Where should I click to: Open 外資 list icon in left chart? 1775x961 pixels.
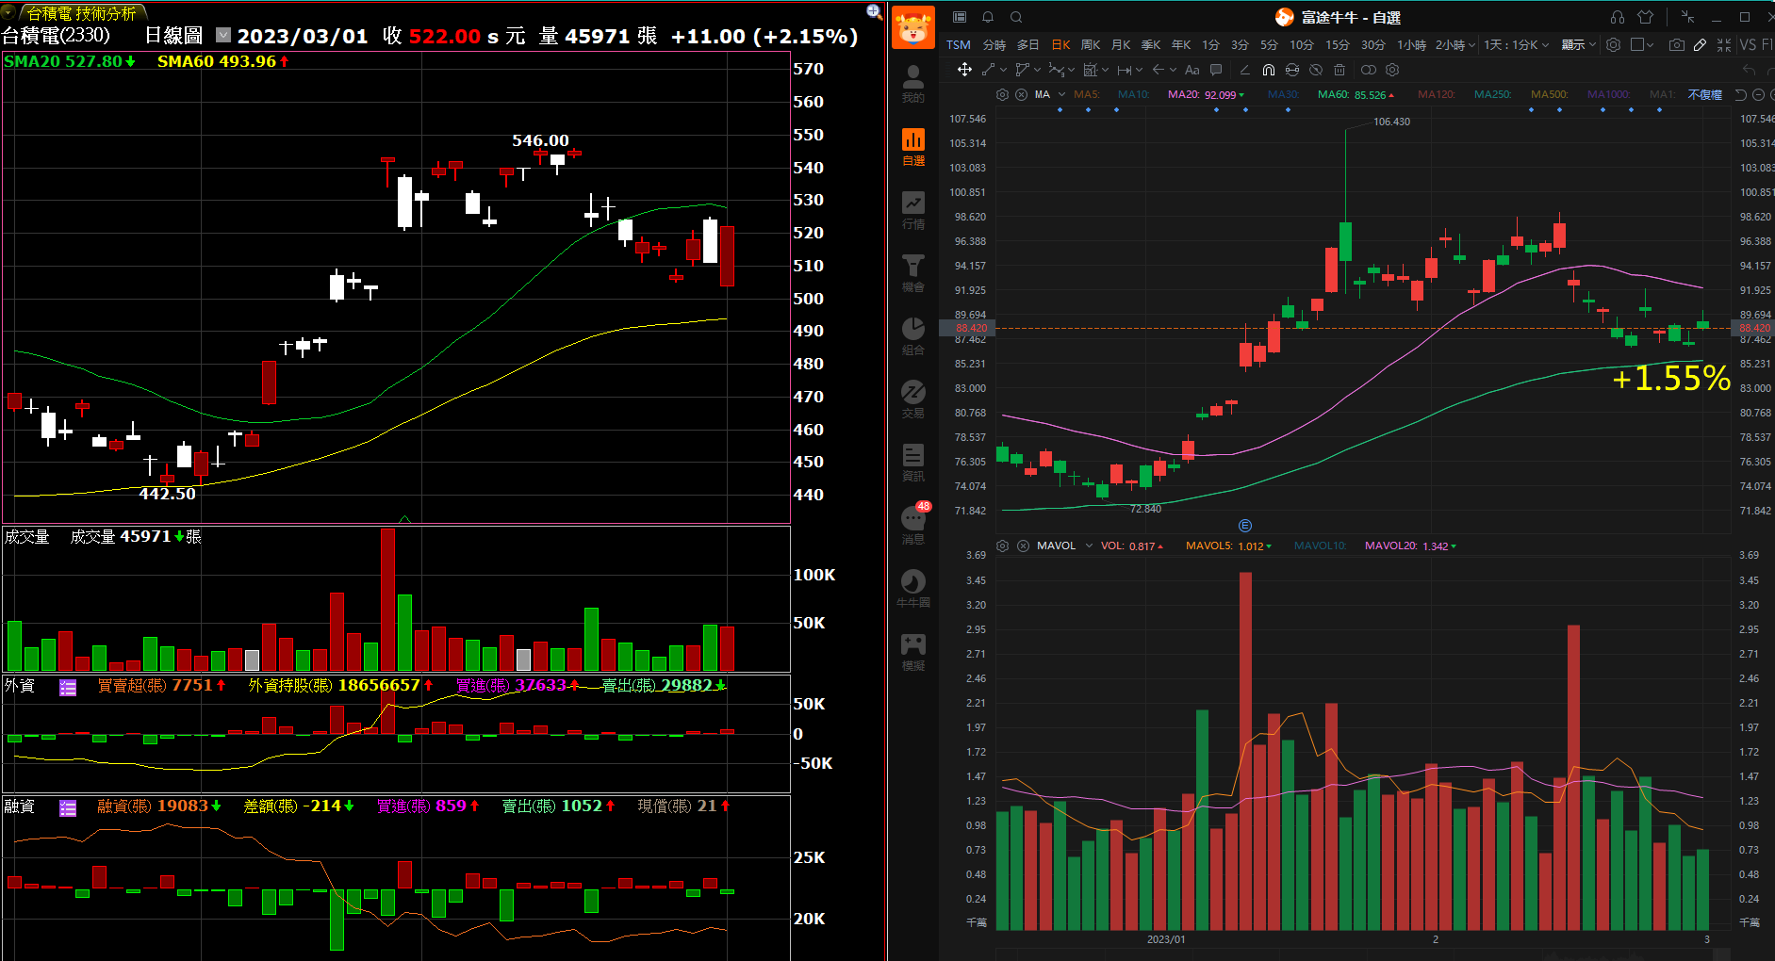[68, 688]
